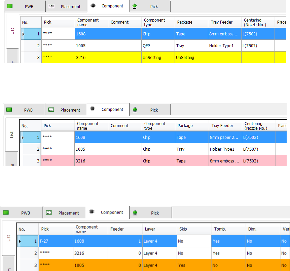Click the row 1 selector arrow in the middle table
Image resolution: width=290 pixels, height=271 pixels.
click(23, 138)
